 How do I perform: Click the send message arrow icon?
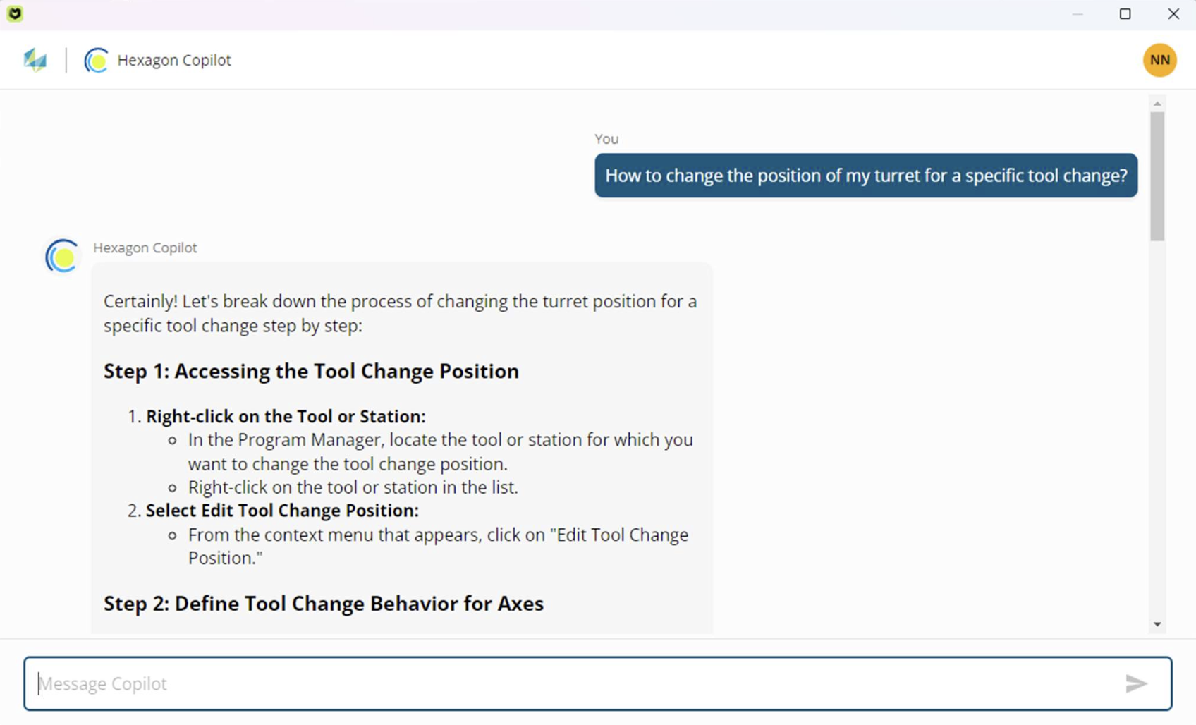tap(1136, 683)
